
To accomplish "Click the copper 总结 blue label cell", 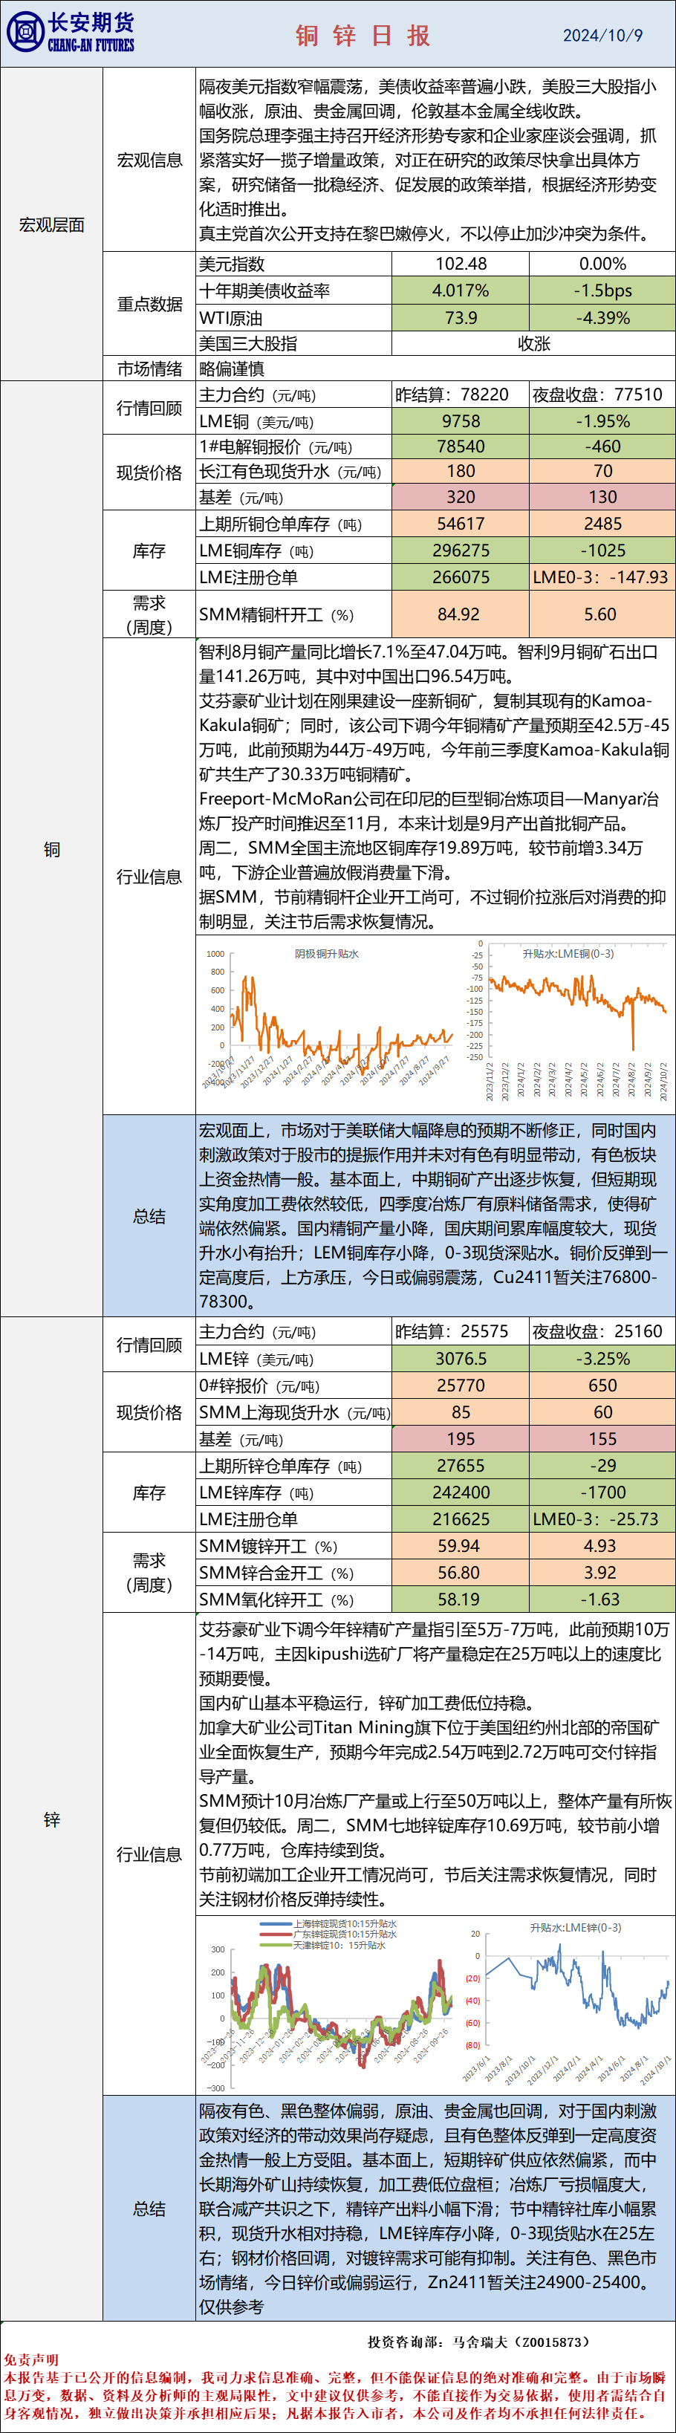I will pos(149,1215).
